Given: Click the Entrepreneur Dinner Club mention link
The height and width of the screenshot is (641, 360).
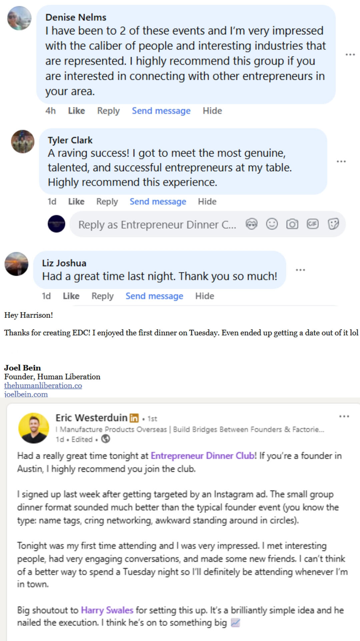Looking at the screenshot, I should click(x=203, y=456).
